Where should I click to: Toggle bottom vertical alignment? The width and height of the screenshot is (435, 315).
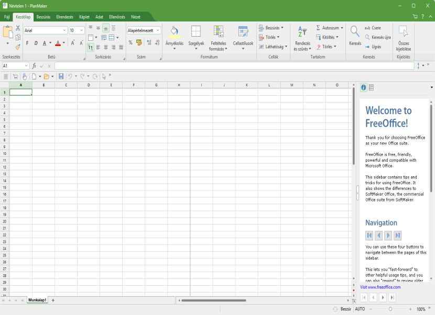click(106, 28)
